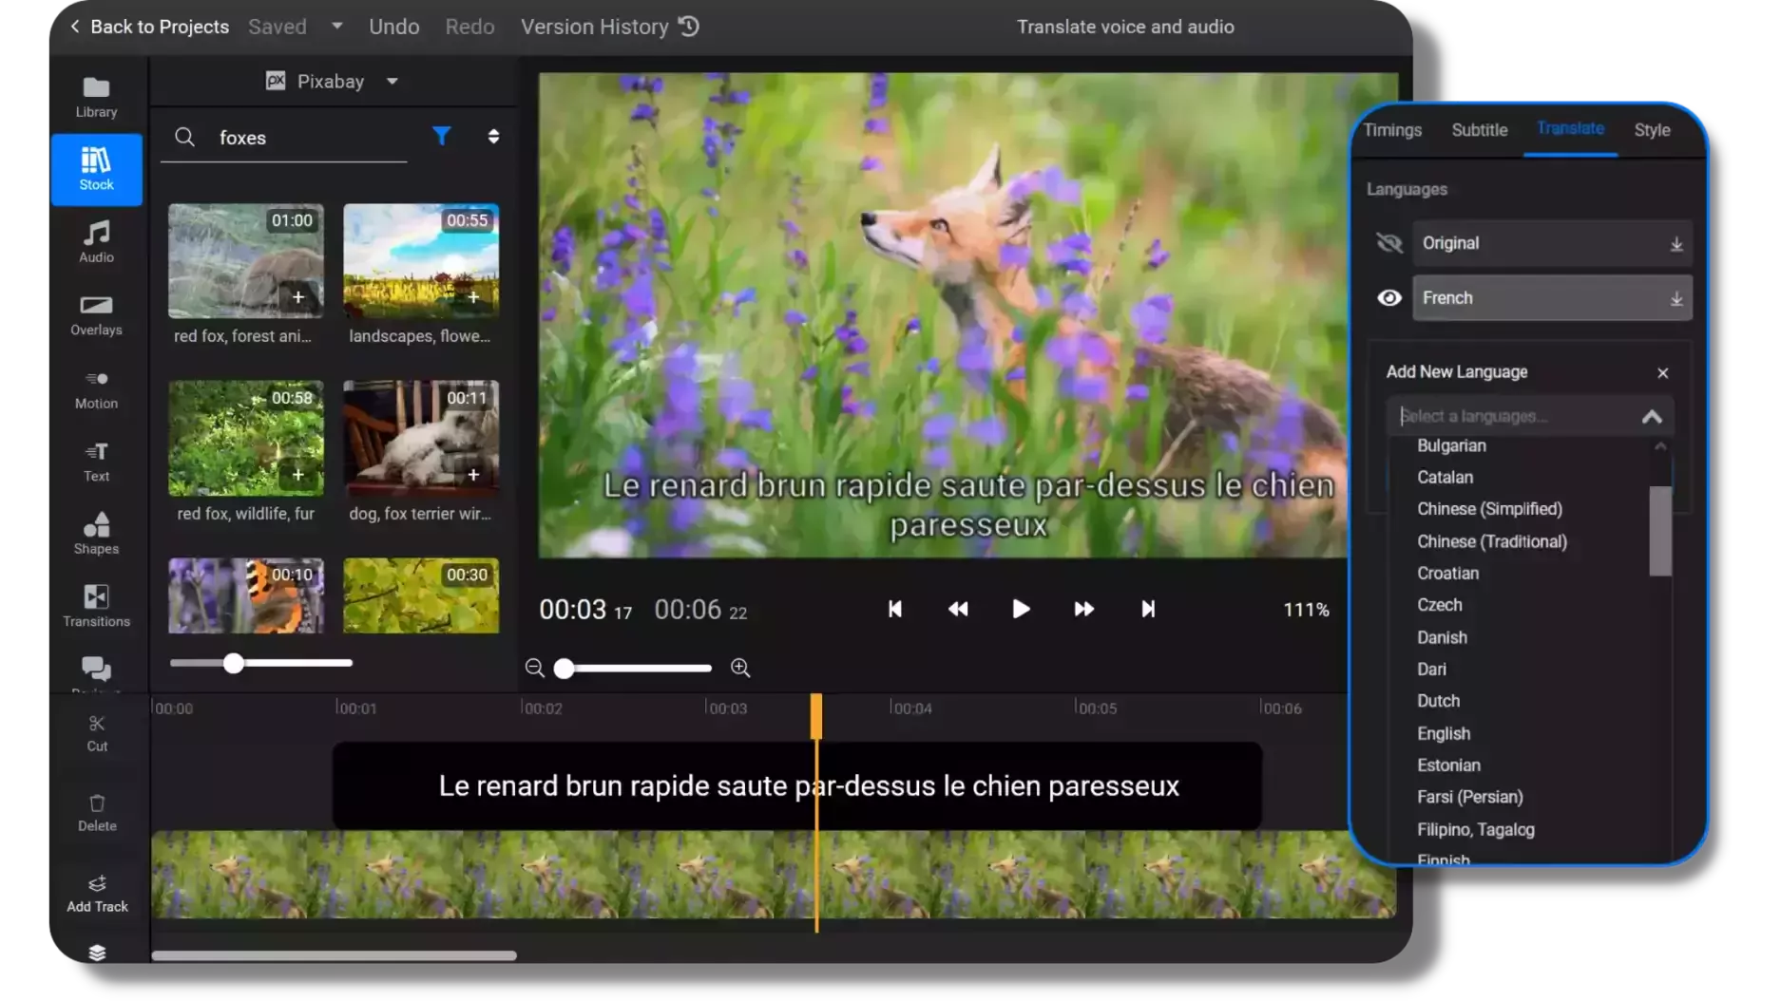Screen dimensions: 1781x1001
Task: Open the Stock media panel
Action: [95, 169]
